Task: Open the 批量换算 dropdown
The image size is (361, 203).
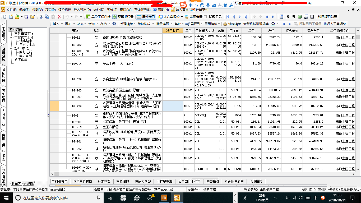Action: pyautogui.click(x=164, y=24)
